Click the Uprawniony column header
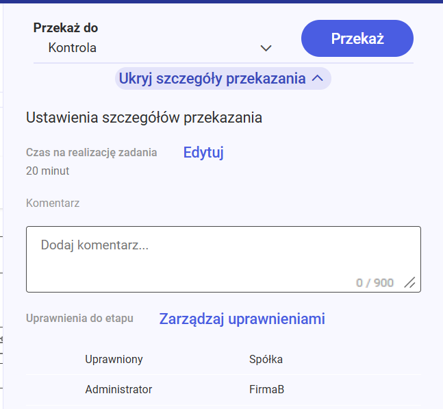 (114, 359)
